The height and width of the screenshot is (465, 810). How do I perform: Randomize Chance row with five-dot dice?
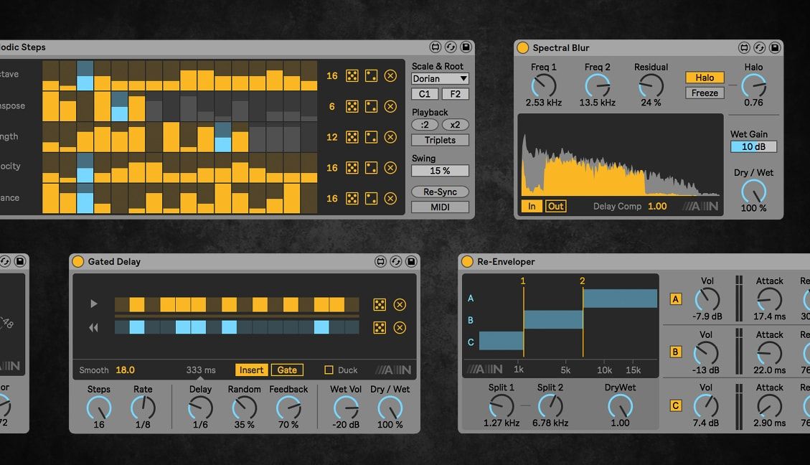(x=352, y=198)
